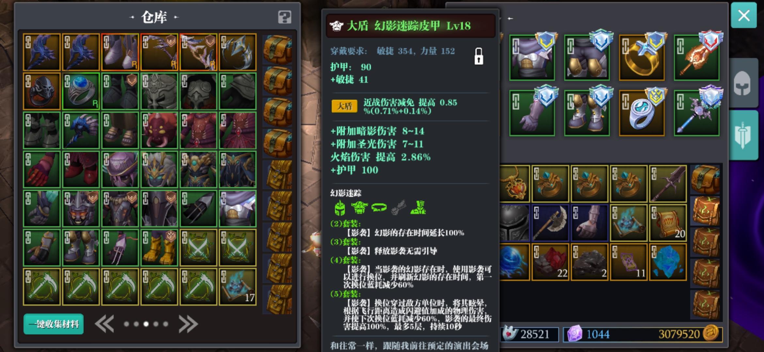Click the warehouse help question mark icon

point(284,17)
